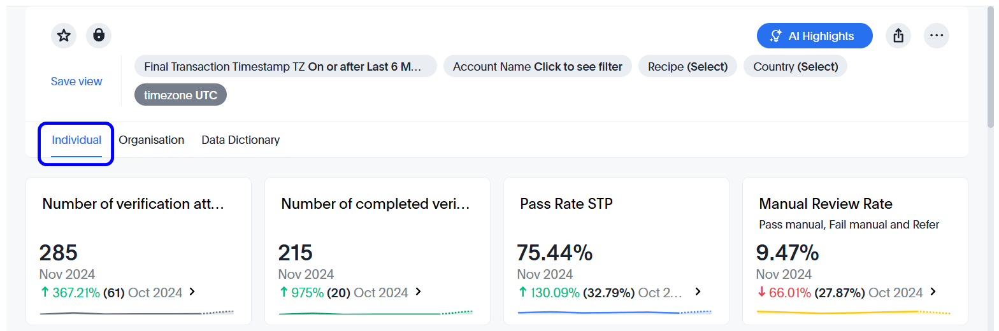This screenshot has width=999, height=331.
Task: Expand chevron on completed verifications card
Action: pyautogui.click(x=419, y=292)
